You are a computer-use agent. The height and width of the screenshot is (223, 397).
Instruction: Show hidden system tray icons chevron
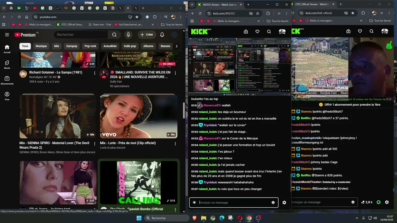[357, 218]
